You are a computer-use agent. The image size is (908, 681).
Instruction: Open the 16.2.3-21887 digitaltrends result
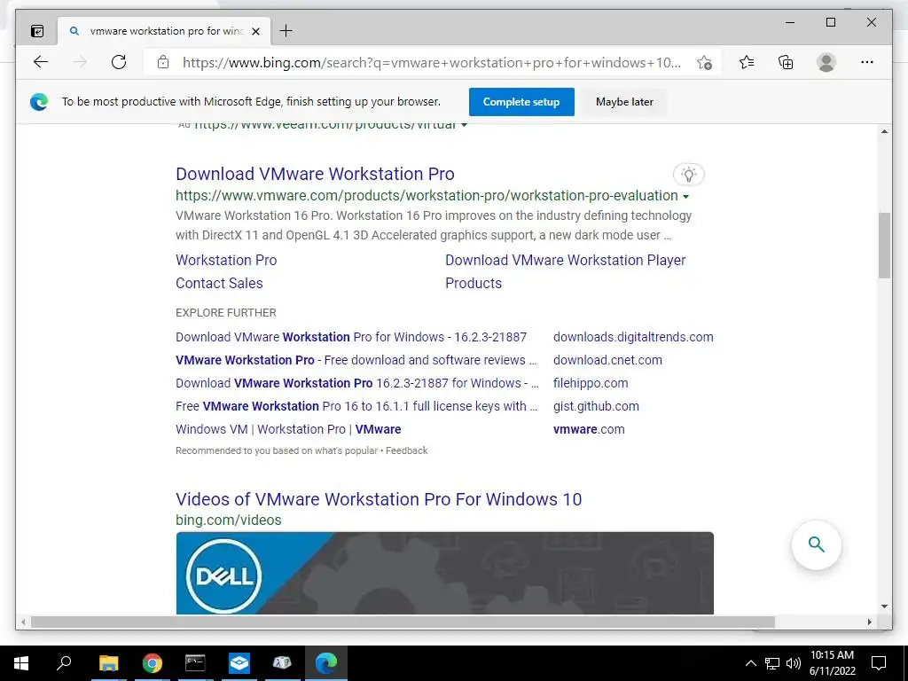click(x=351, y=337)
